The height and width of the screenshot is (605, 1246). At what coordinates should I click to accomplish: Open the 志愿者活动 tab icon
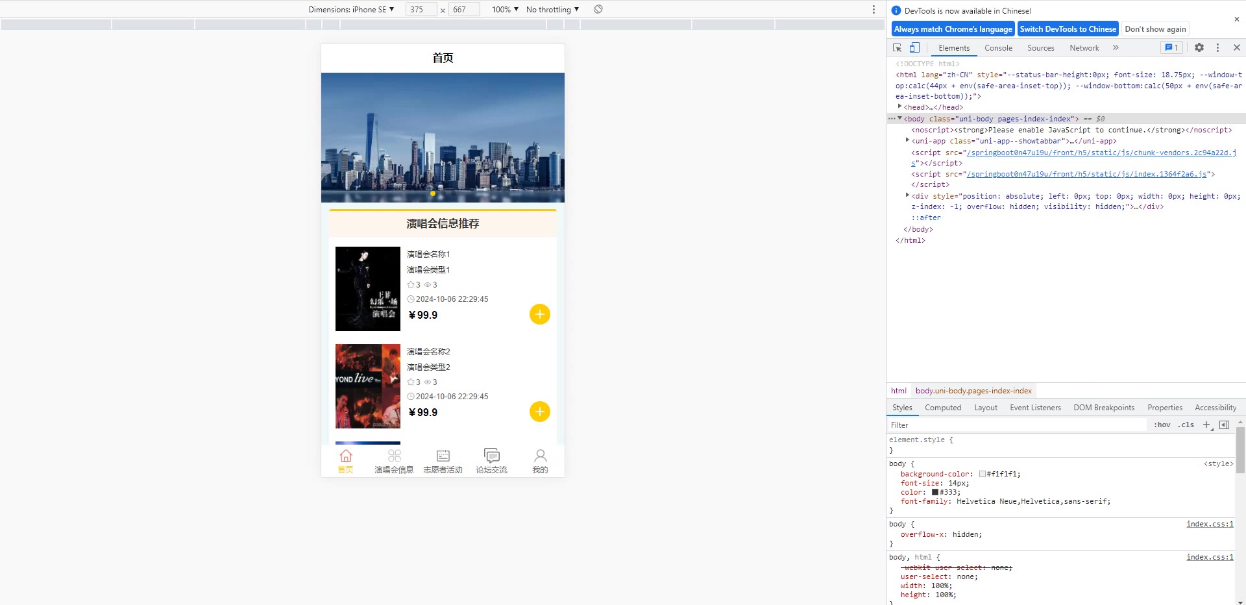click(443, 456)
